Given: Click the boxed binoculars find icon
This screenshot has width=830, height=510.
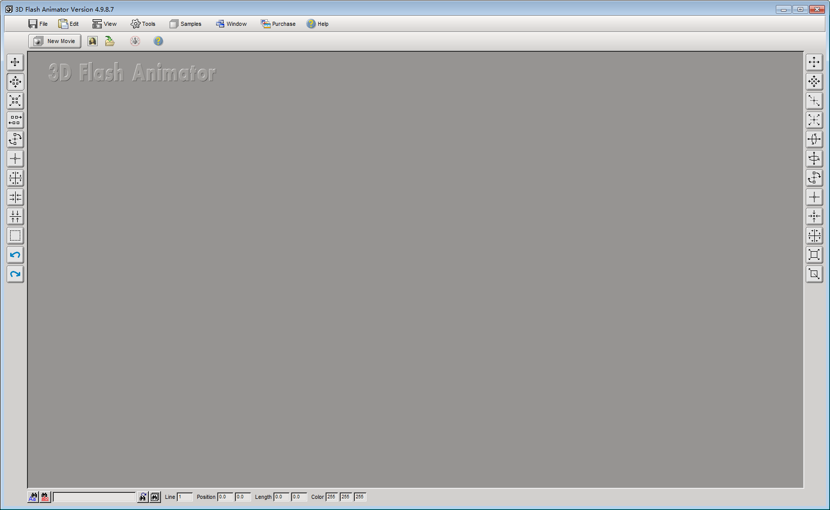Looking at the screenshot, I should [155, 497].
